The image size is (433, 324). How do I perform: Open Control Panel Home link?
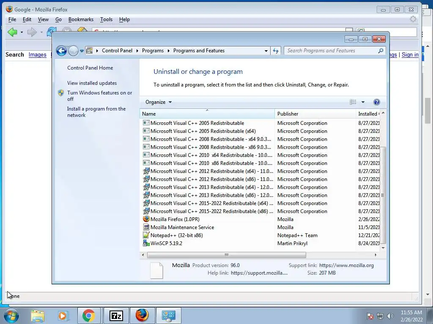tap(90, 68)
